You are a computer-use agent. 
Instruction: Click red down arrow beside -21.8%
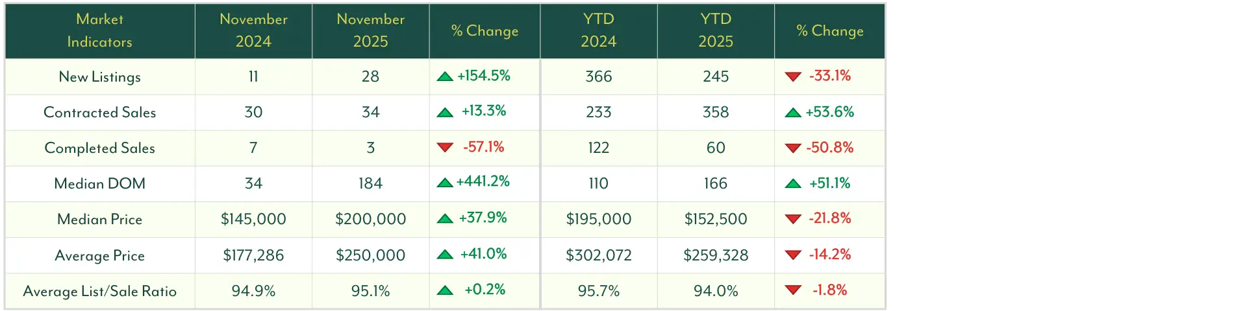[x=793, y=219]
